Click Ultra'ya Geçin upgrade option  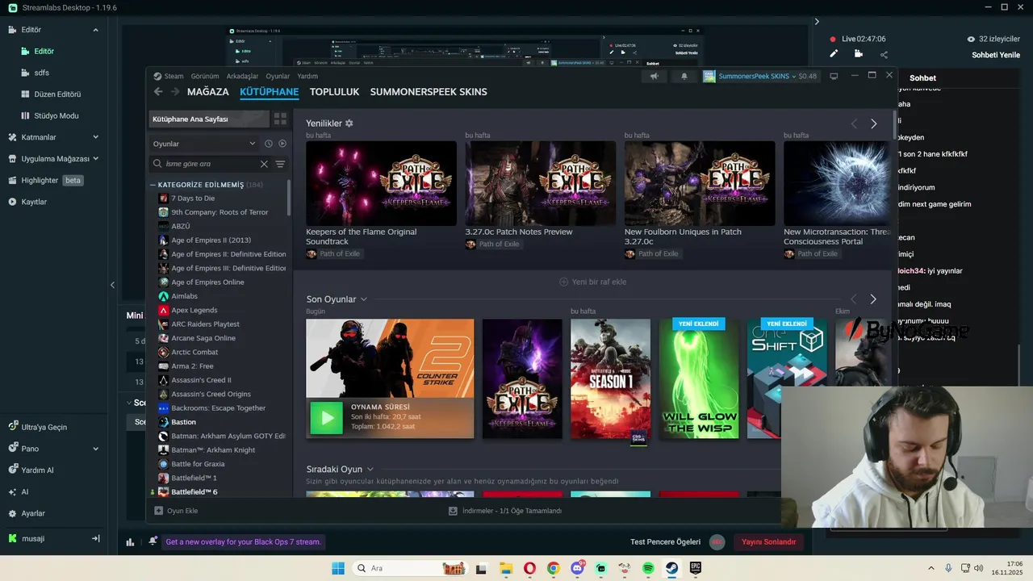(44, 427)
